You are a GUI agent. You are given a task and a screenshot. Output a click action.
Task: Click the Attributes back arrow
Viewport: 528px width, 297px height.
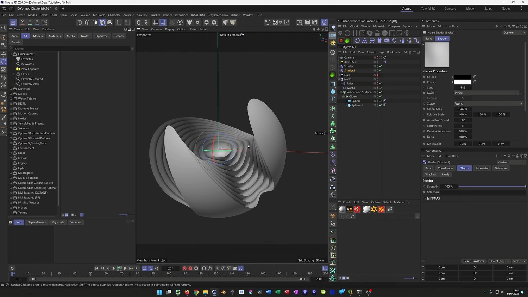coord(497,26)
